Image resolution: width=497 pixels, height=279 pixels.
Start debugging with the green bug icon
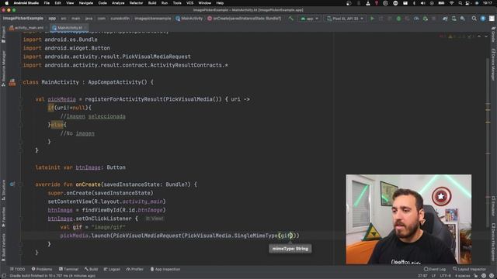[398, 19]
